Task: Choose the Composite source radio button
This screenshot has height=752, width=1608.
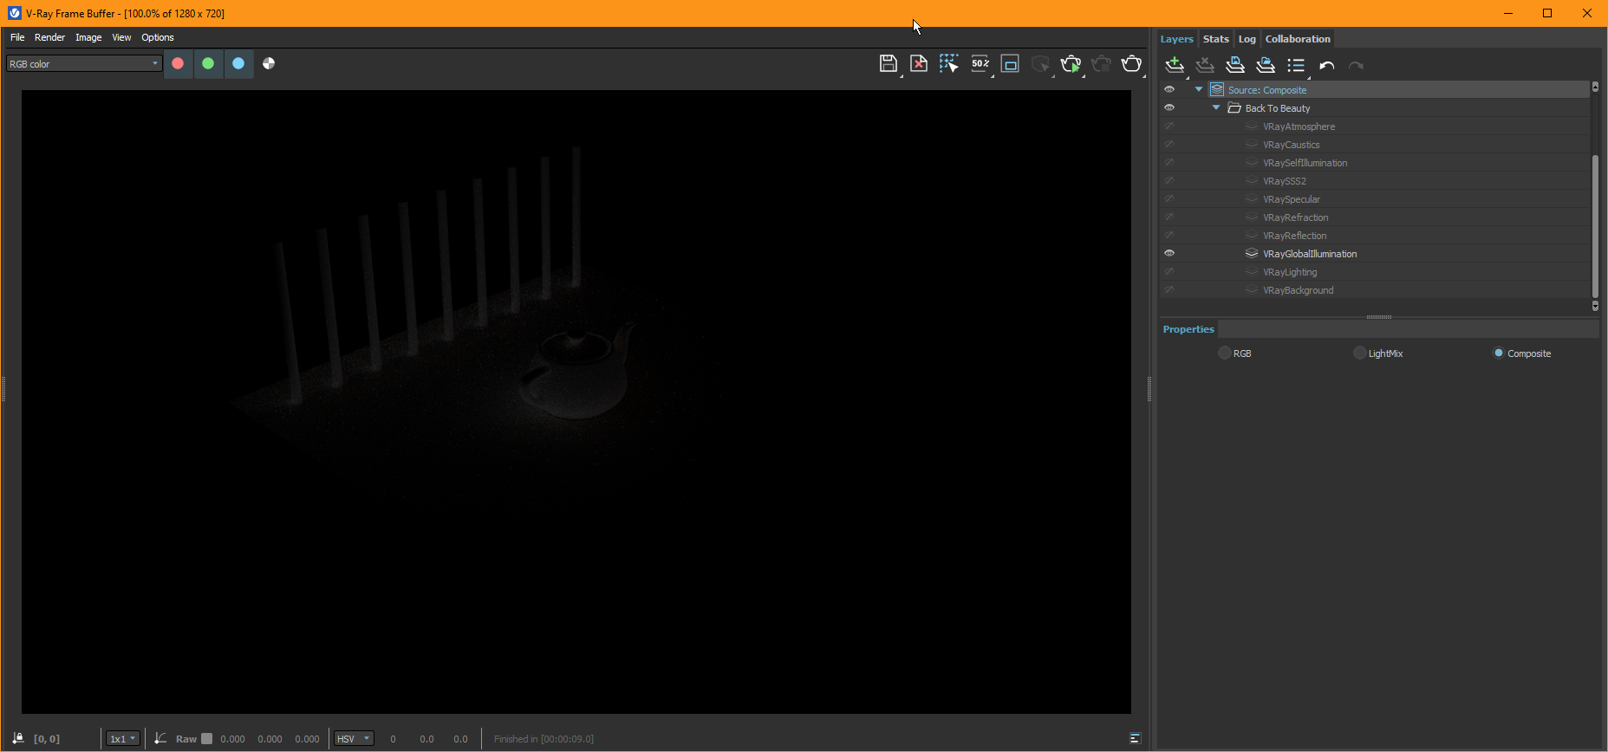Action: 1498,353
